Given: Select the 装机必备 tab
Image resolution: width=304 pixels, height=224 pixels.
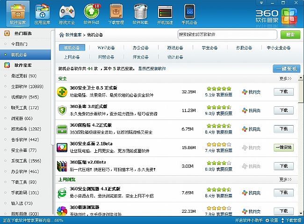Looking at the screenshot, I should pos(72,48).
